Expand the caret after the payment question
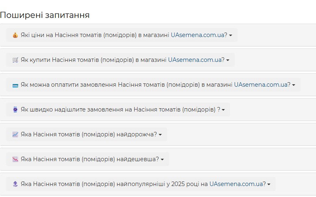The height and width of the screenshot is (197, 316). click(x=294, y=85)
